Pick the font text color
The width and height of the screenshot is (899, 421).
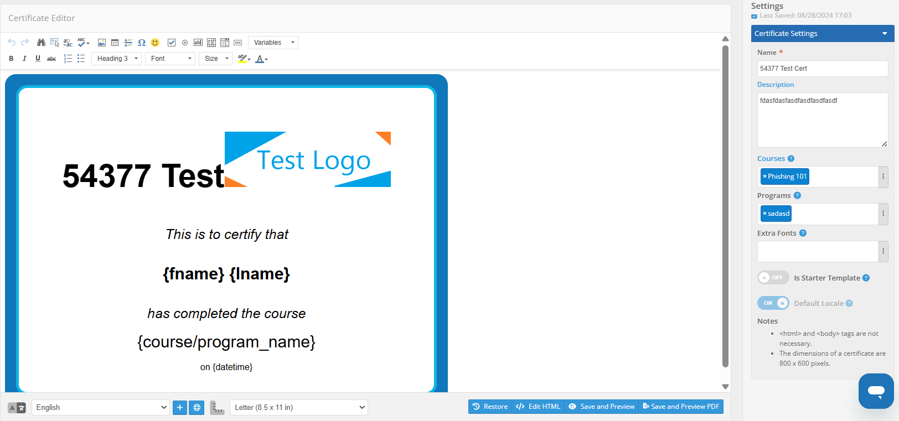click(261, 59)
